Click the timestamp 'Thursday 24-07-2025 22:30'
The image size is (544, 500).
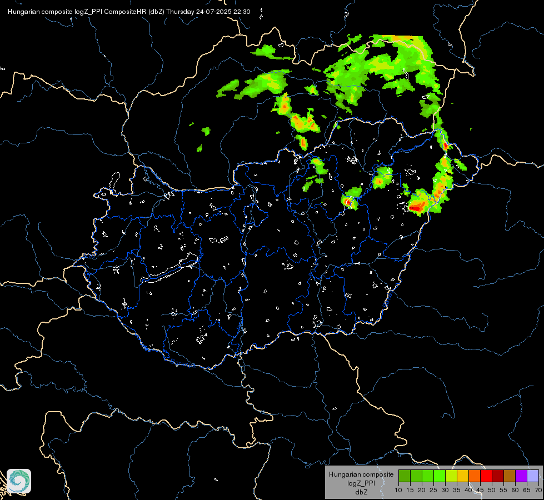coord(208,12)
